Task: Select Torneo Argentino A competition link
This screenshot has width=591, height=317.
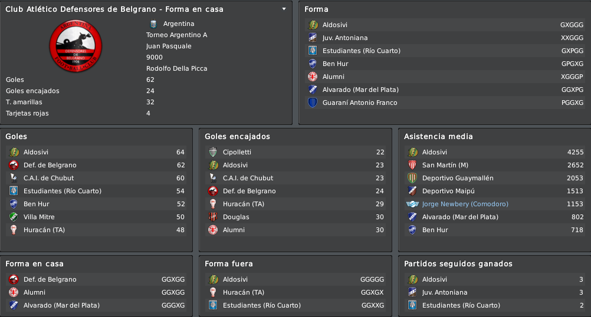Action: coord(177,35)
